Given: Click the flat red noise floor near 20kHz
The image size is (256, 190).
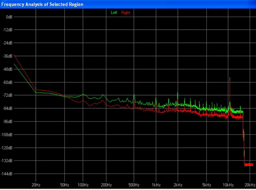Looking at the screenshot, I should click(x=249, y=165).
